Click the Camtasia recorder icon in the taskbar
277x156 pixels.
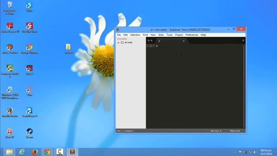click(x=60, y=152)
